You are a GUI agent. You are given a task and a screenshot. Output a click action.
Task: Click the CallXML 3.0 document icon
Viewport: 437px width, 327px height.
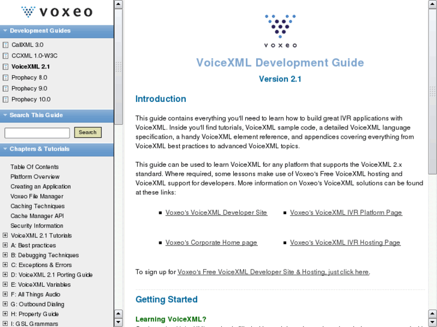tap(5, 45)
